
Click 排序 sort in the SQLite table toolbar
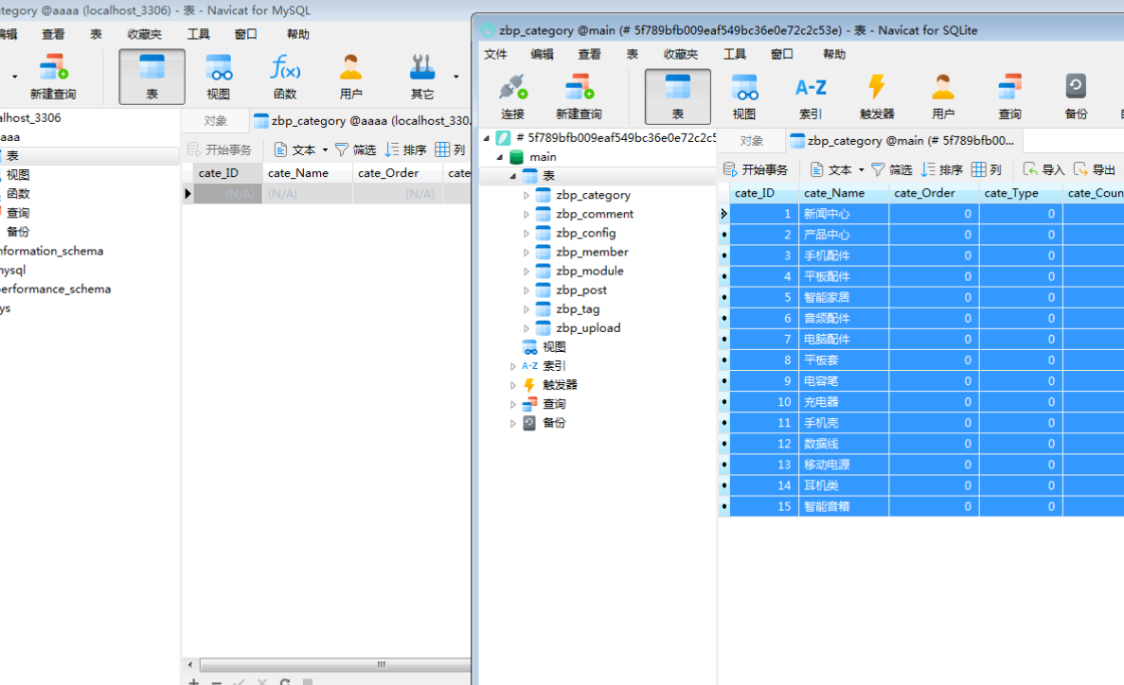click(942, 169)
